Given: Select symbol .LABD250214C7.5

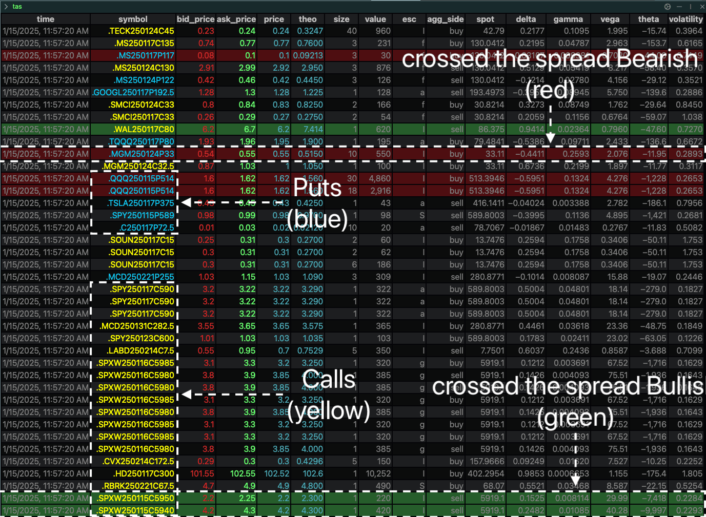Looking at the screenshot, I should (140, 350).
